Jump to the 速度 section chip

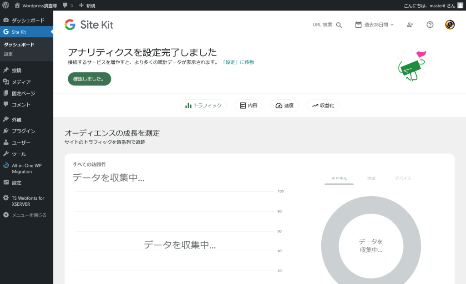[x=284, y=106]
